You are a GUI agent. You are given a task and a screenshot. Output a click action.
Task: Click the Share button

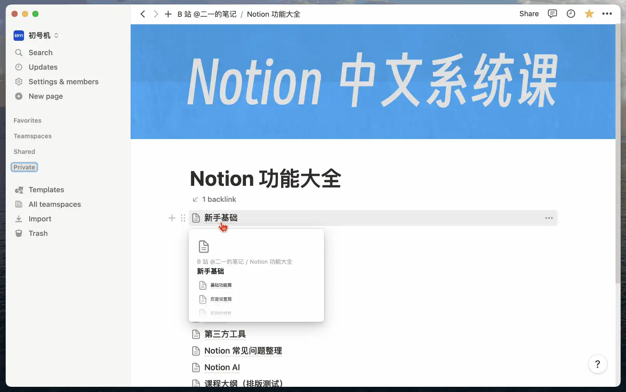(x=529, y=14)
